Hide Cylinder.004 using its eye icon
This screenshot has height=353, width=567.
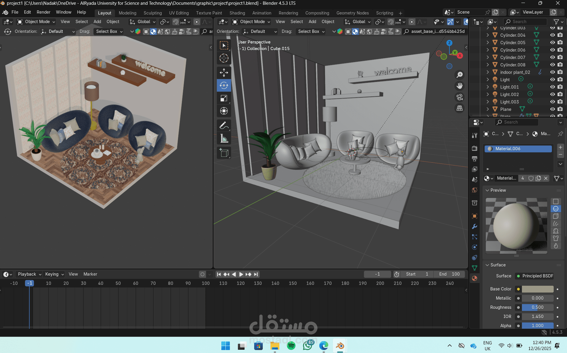(x=552, y=35)
